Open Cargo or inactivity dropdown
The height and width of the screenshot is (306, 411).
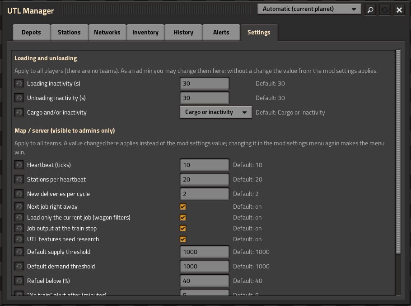[216, 112]
